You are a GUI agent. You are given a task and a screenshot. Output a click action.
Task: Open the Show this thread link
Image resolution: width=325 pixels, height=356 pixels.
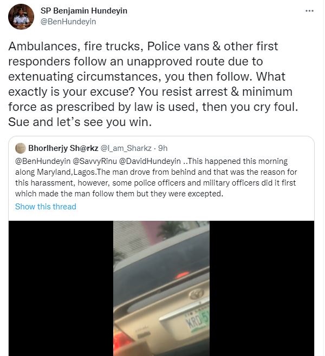coord(45,207)
